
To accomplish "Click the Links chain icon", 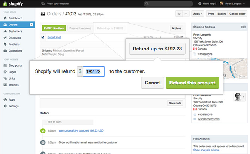I will [5, 78].
